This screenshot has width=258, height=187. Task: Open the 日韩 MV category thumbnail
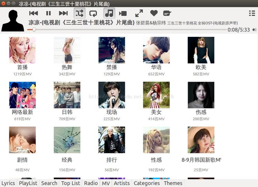coord(67,95)
